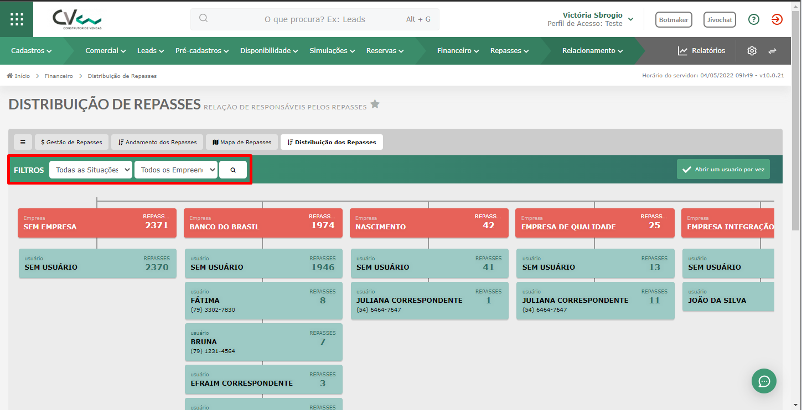Click the home icon in breadcrumb

[x=10, y=76]
